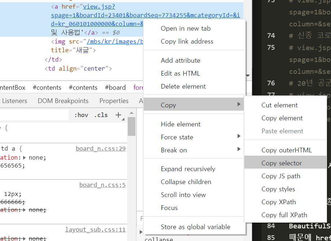
Task: Open the layout_sub.css:11 source link
Action: click(95, 229)
